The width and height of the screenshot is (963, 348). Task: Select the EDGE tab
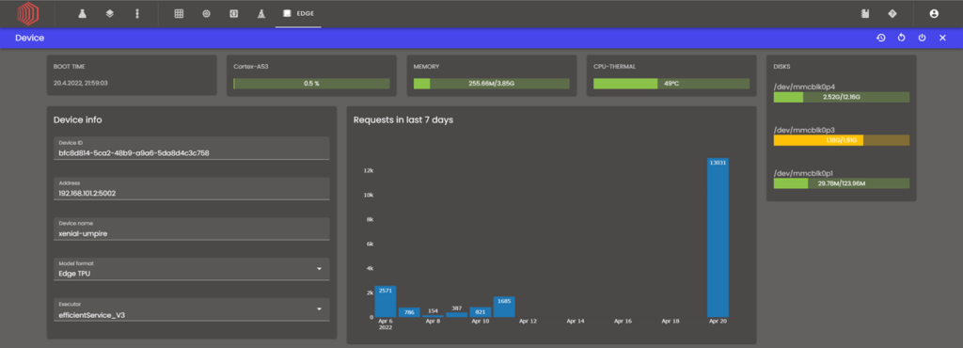click(298, 13)
